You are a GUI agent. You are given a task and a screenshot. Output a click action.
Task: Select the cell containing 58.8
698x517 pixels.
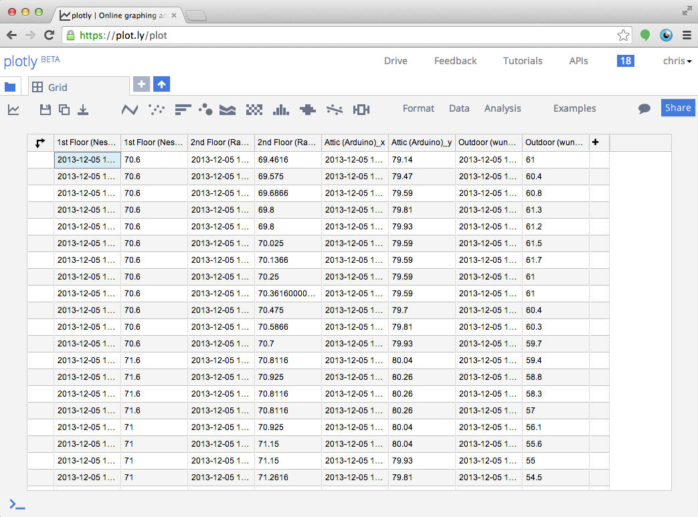click(x=555, y=377)
